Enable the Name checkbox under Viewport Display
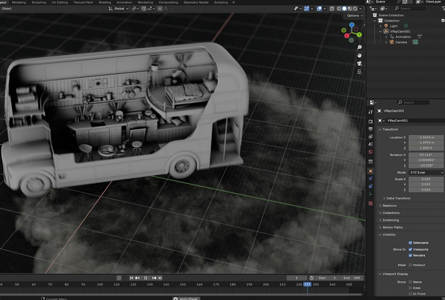This screenshot has width=445, height=300. pos(409,282)
